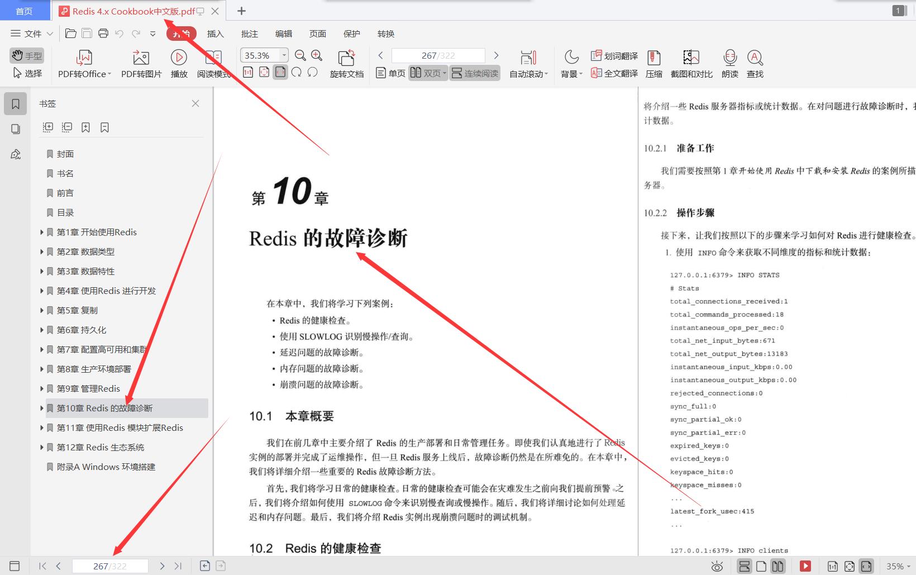916x575 pixels.
Task: Open thumbnails panel in left sidebar
Action: point(16,129)
